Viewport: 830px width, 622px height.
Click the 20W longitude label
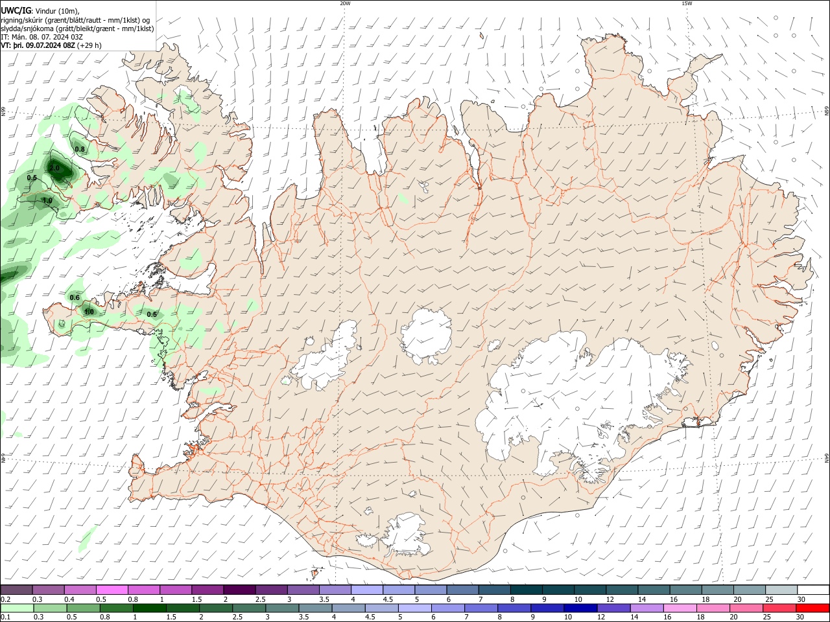(x=345, y=3)
